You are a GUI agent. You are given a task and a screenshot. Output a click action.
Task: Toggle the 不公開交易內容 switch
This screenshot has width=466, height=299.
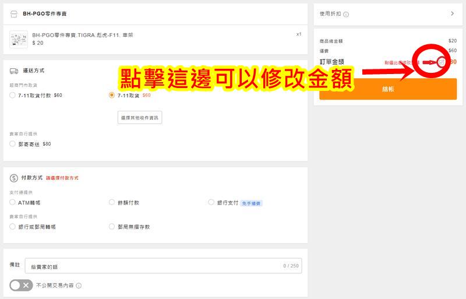coord(21,286)
